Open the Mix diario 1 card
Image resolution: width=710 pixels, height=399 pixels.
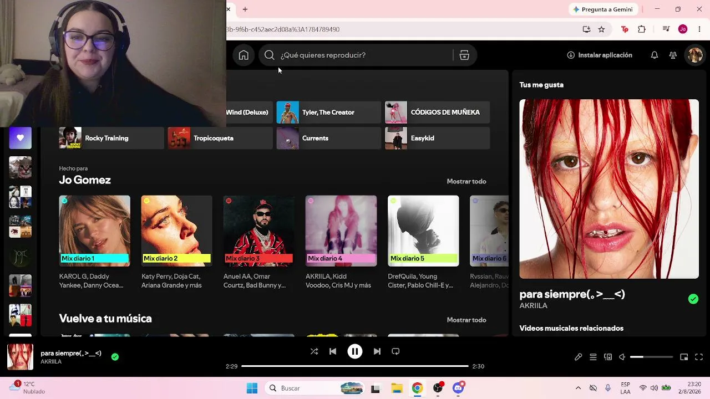95,242
